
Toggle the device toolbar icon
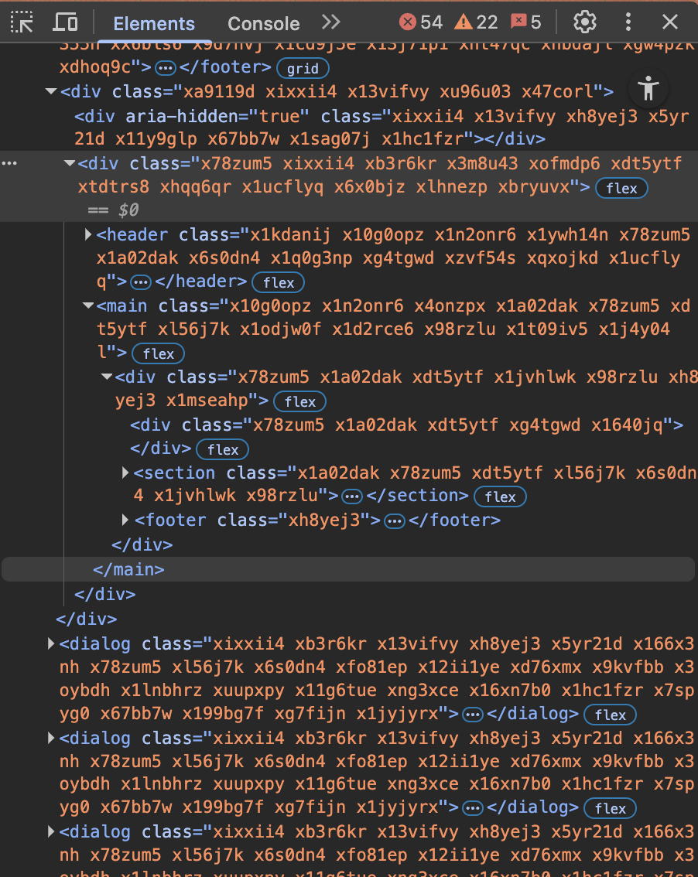(x=65, y=22)
